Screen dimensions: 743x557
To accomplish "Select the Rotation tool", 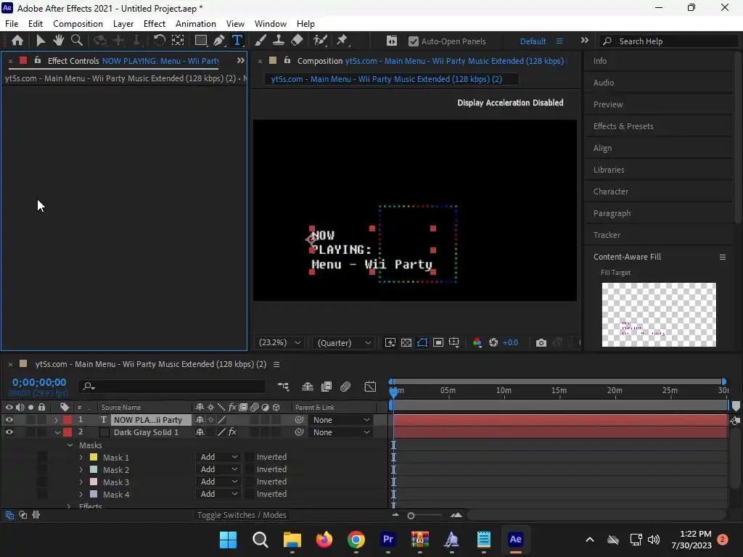I will pos(159,41).
